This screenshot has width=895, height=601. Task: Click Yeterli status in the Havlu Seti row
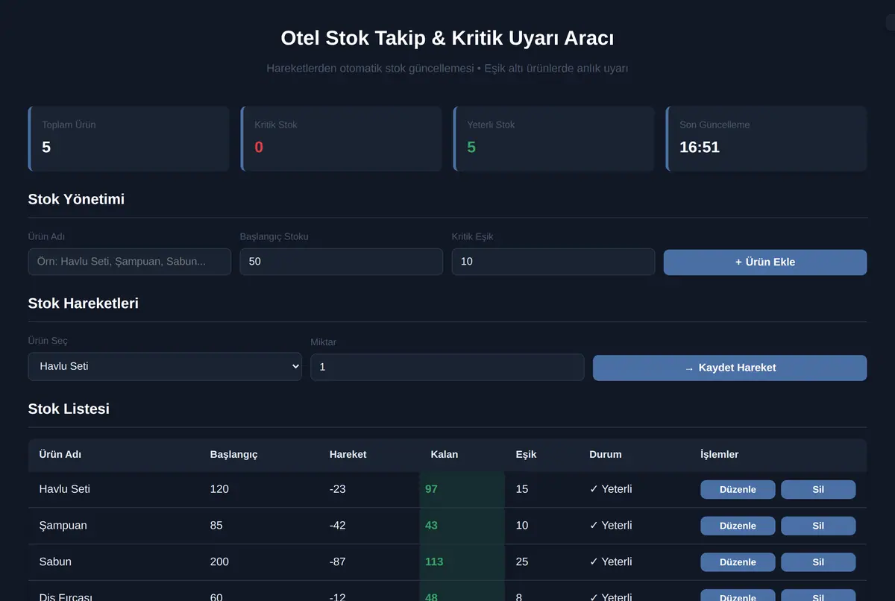pyautogui.click(x=611, y=489)
